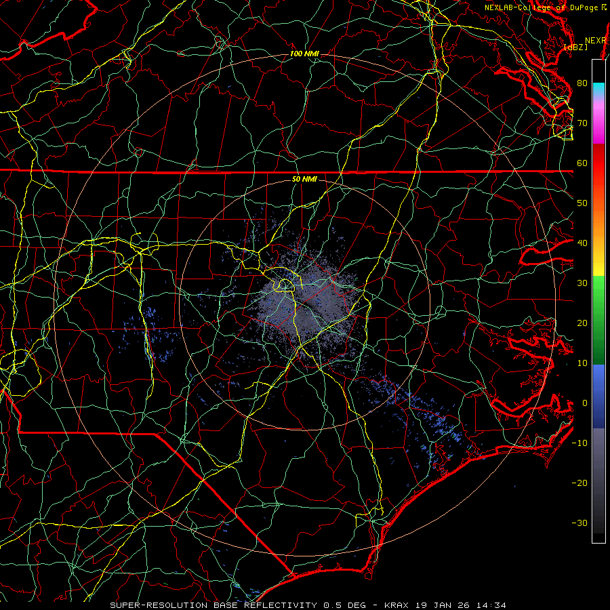Click the 14:34 time stamp

pyautogui.click(x=491, y=605)
